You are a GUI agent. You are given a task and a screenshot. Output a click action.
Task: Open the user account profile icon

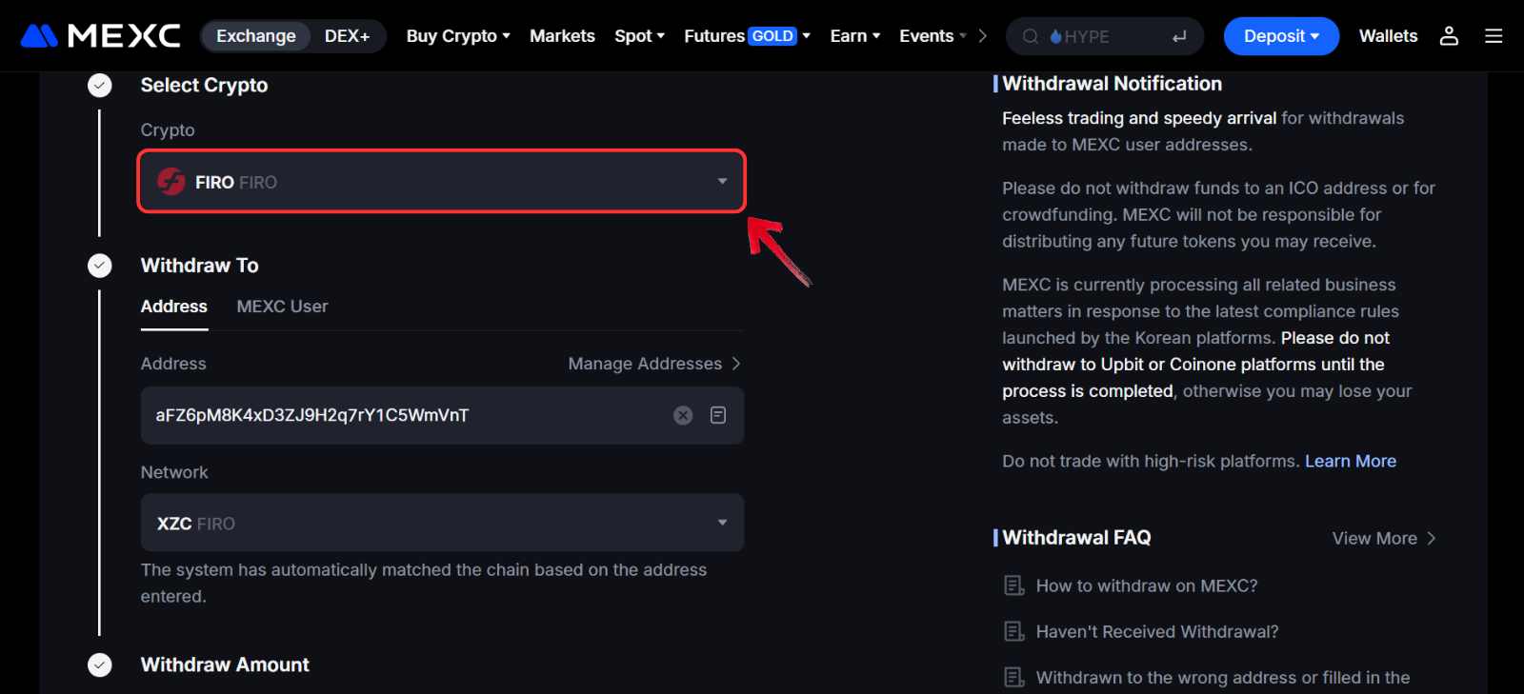1449,36
